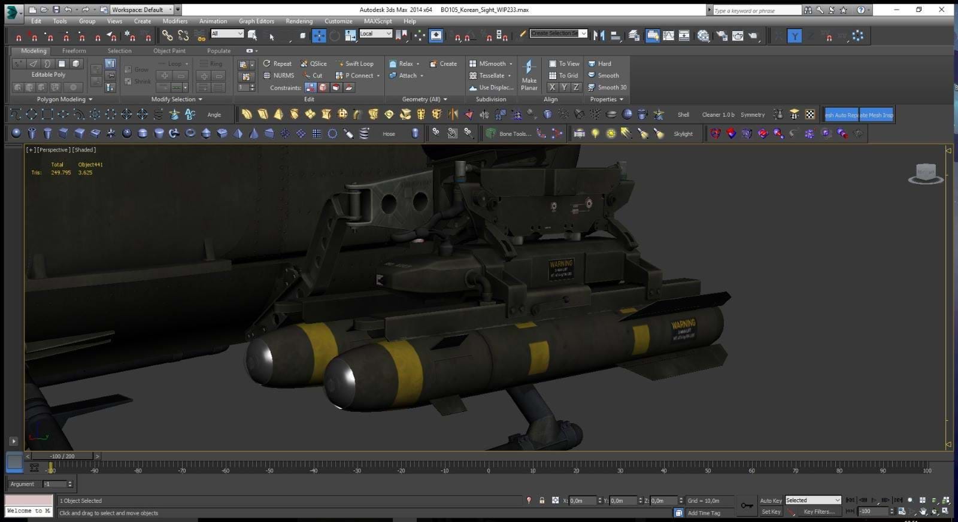Click timeline at frame 50 marker
The width and height of the screenshot is (958, 522).
point(708,471)
